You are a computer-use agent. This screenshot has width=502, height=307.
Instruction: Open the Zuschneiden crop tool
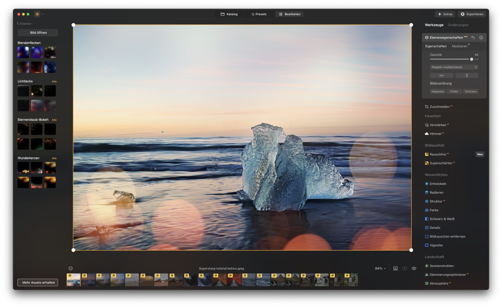tap(439, 107)
